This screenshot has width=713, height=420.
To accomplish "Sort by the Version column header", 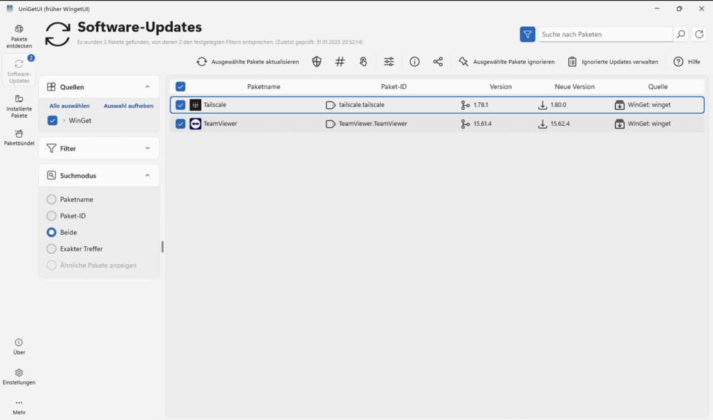I will (x=501, y=87).
